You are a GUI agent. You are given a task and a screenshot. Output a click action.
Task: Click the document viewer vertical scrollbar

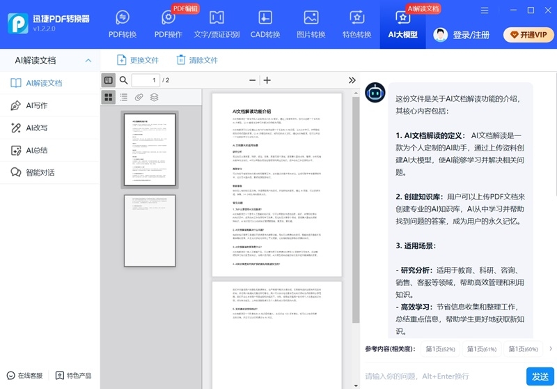pos(356,210)
